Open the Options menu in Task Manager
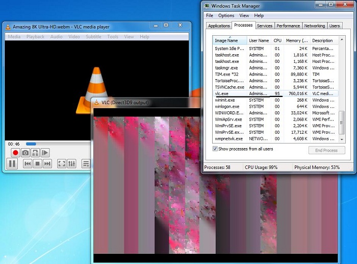Viewport: 357px width, 264px height. click(x=226, y=16)
